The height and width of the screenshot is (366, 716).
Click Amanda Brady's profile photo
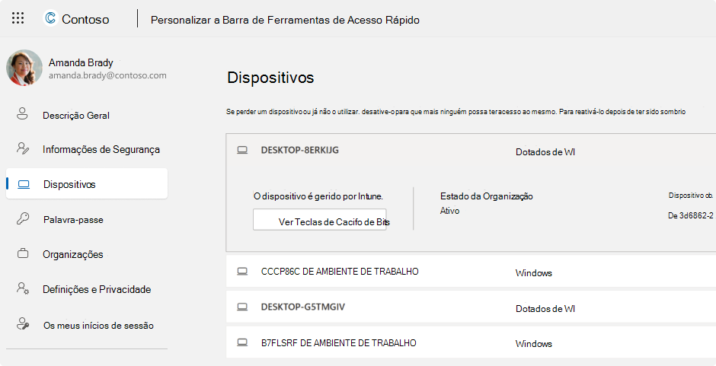24,68
